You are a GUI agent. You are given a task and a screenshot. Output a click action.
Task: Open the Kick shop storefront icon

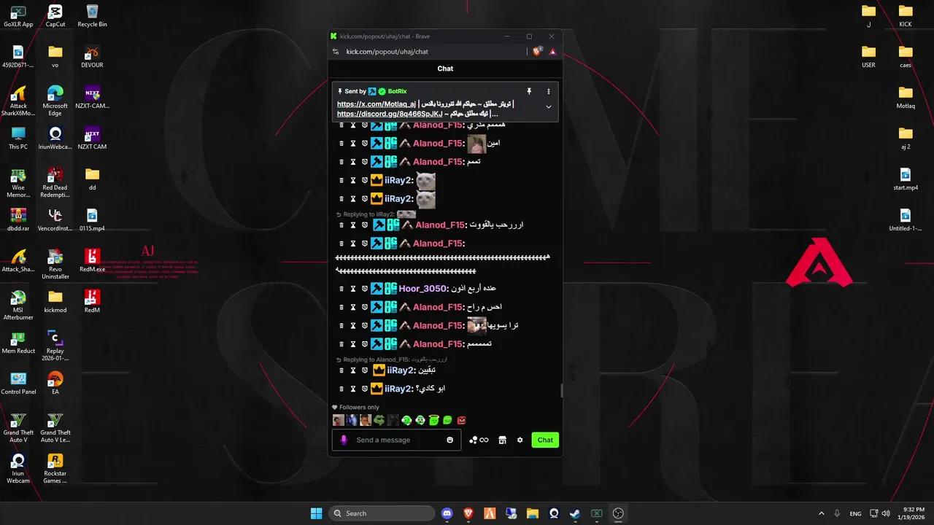[502, 440]
